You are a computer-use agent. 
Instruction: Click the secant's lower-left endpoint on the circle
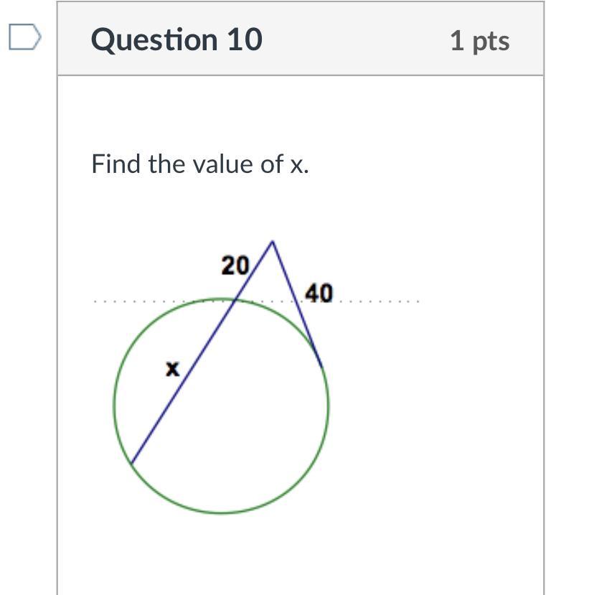131,462
